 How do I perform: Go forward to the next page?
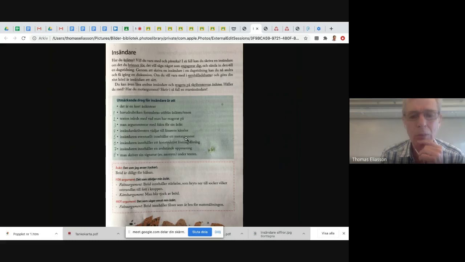[15, 38]
